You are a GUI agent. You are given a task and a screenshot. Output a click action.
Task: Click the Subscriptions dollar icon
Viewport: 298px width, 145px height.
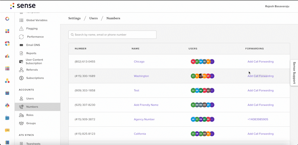(x=21, y=78)
